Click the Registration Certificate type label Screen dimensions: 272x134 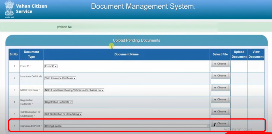pos(27,102)
